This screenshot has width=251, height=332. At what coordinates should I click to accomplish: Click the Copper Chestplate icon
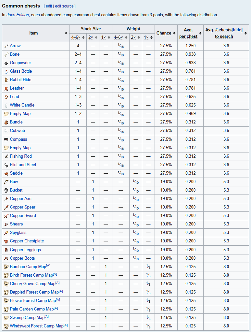6,241
